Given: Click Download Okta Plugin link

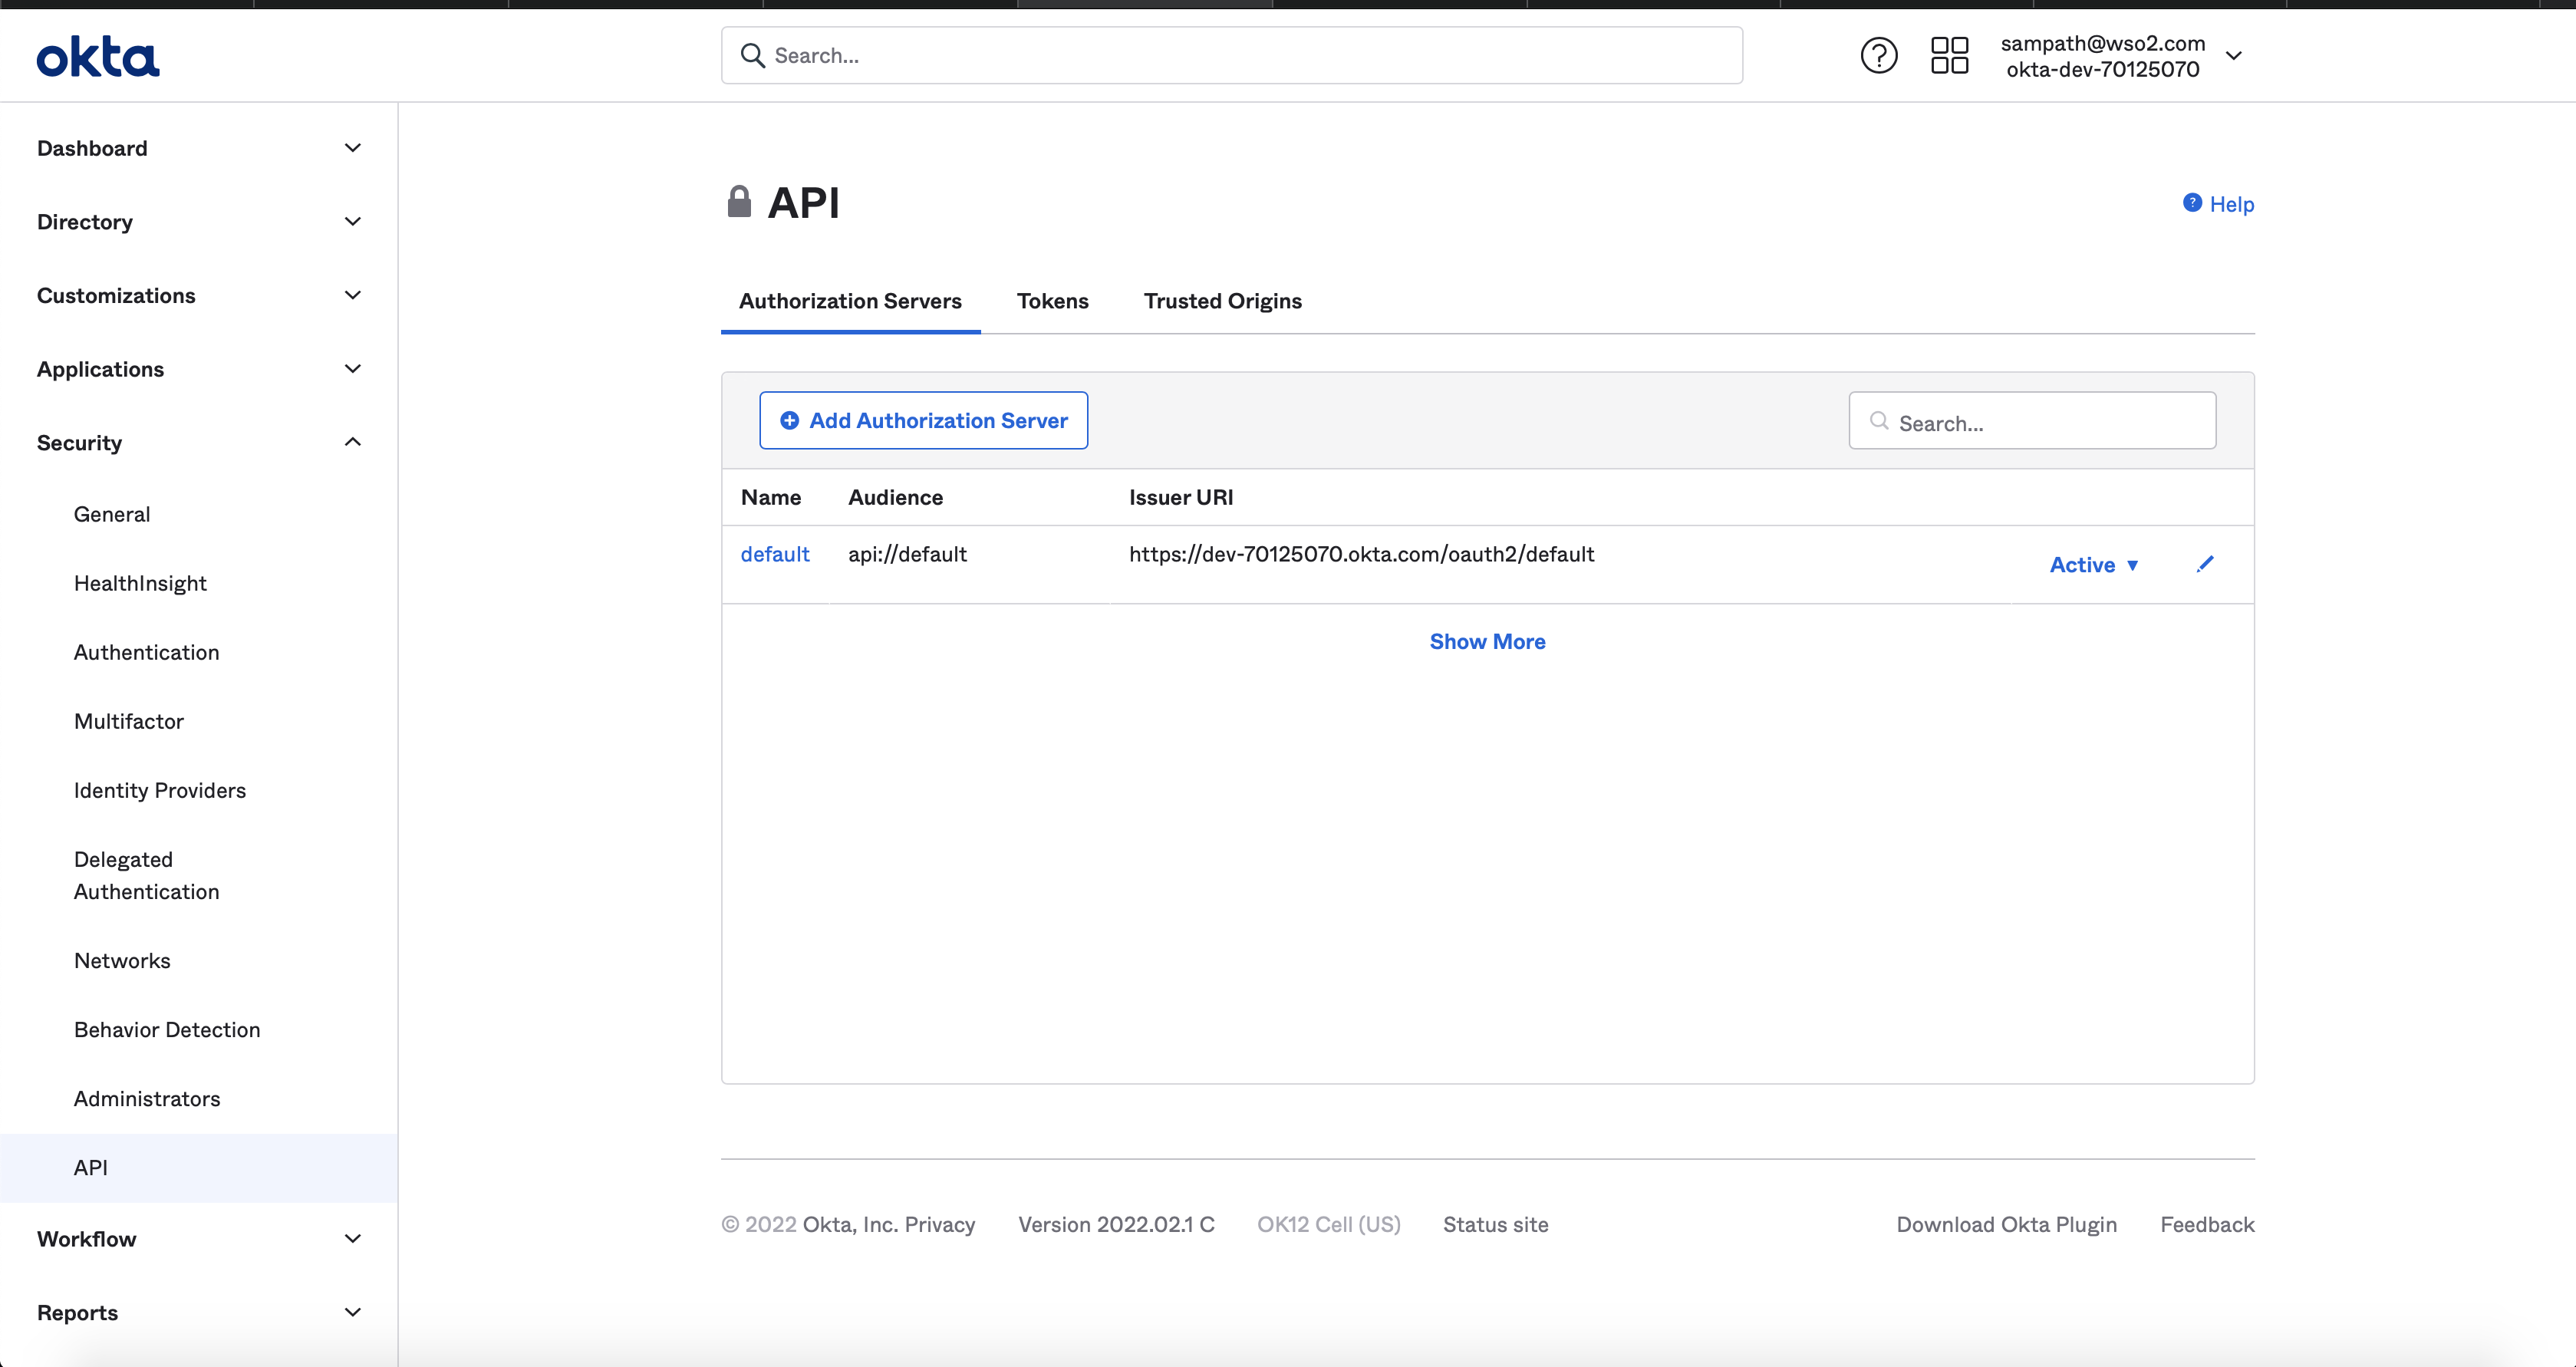Looking at the screenshot, I should pos(2006,1224).
